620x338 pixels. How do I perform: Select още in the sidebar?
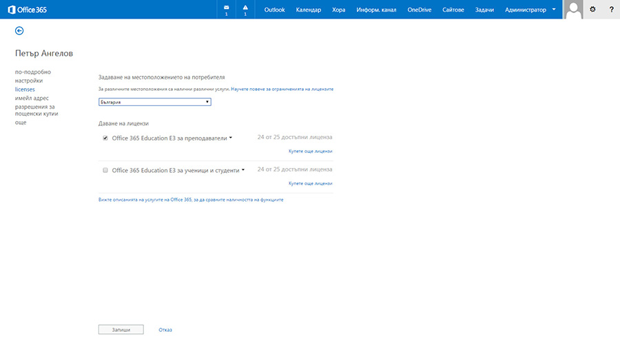tap(21, 123)
